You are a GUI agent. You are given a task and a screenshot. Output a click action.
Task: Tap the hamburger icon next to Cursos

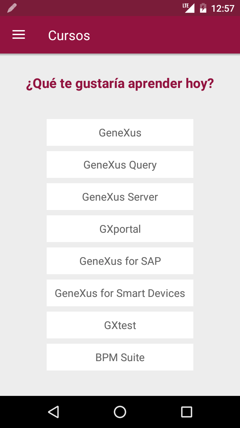tap(18, 35)
